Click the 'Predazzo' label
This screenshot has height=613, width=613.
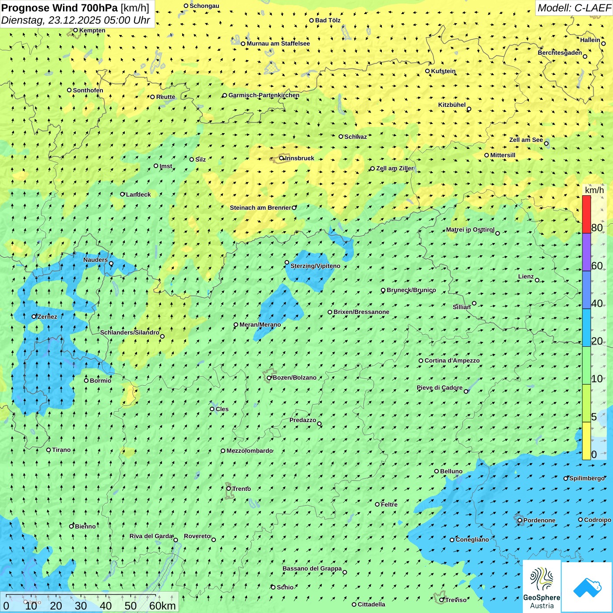click(303, 420)
